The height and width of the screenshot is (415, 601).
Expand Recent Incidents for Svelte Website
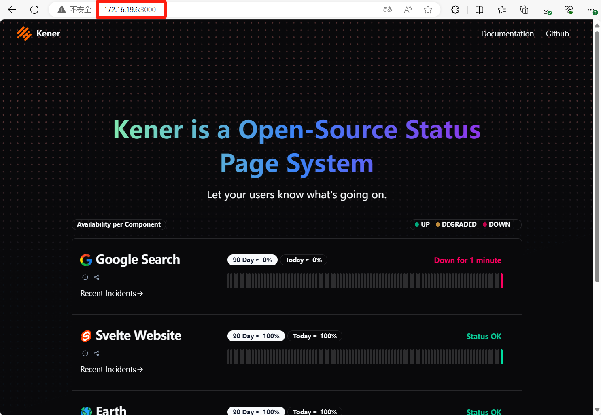[x=111, y=370]
